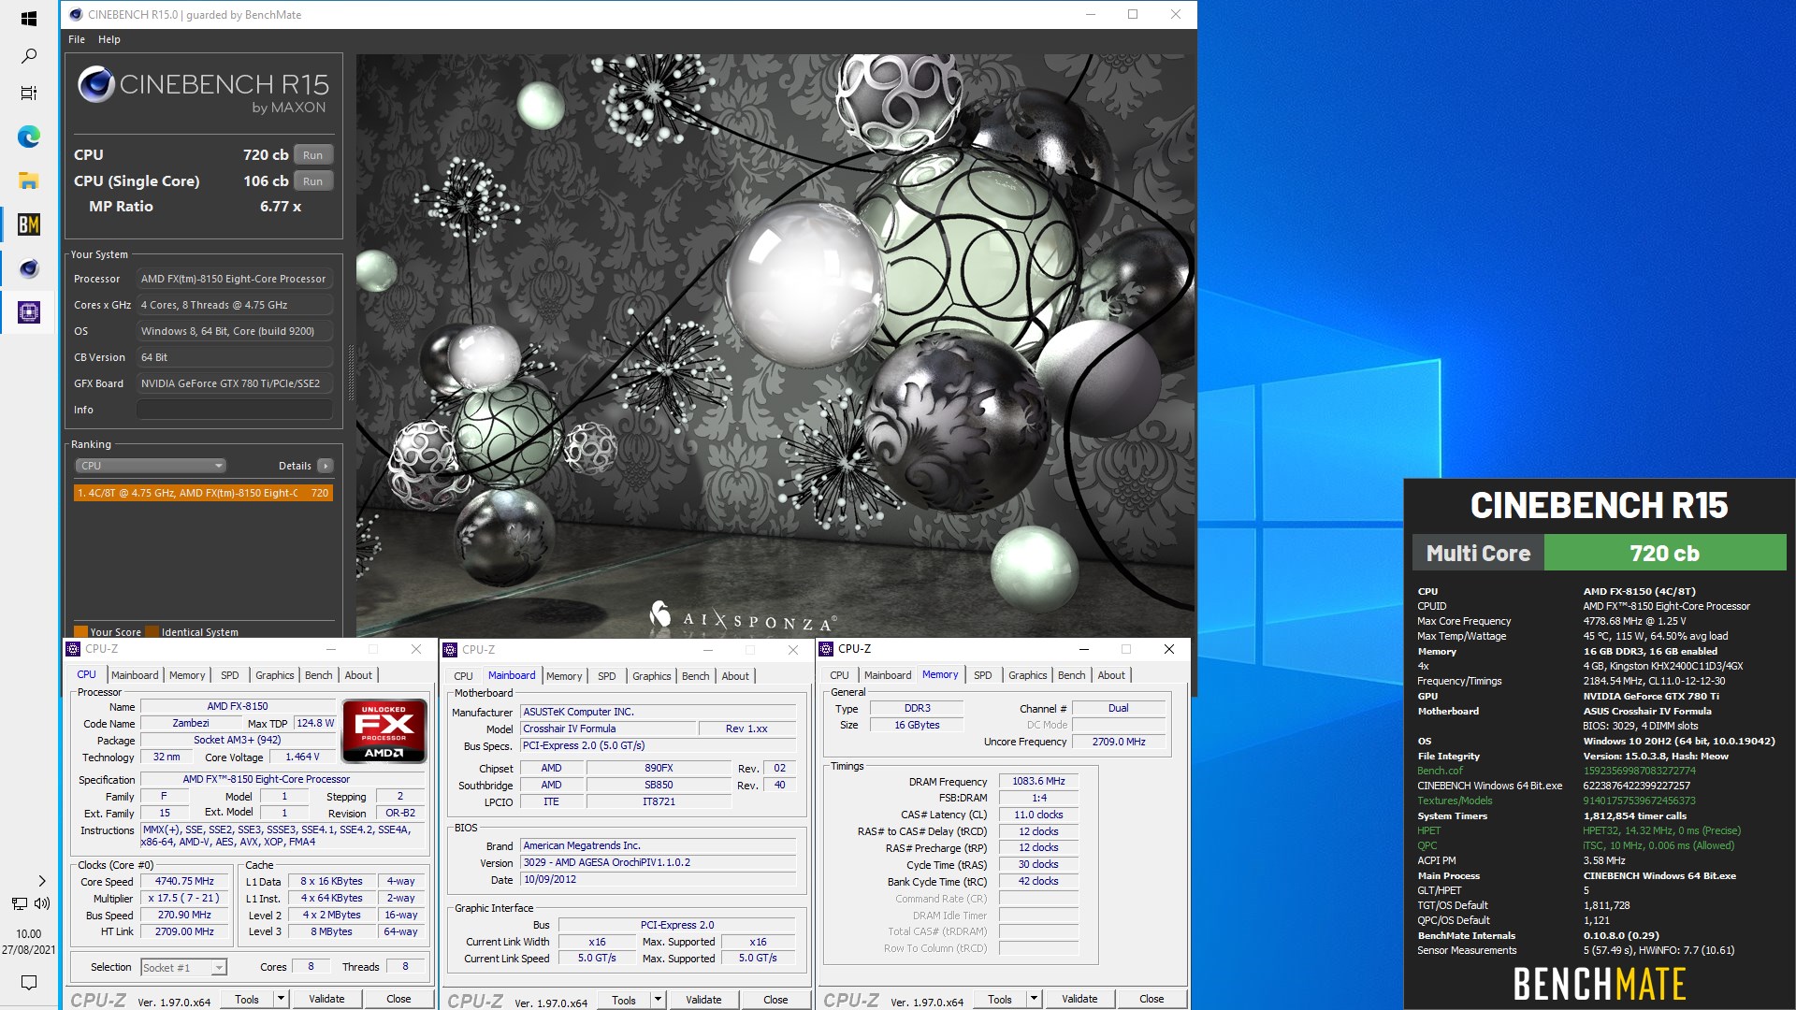Switch to the Cinebench taskbar icon
This screenshot has width=1796, height=1010.
pyautogui.click(x=28, y=268)
